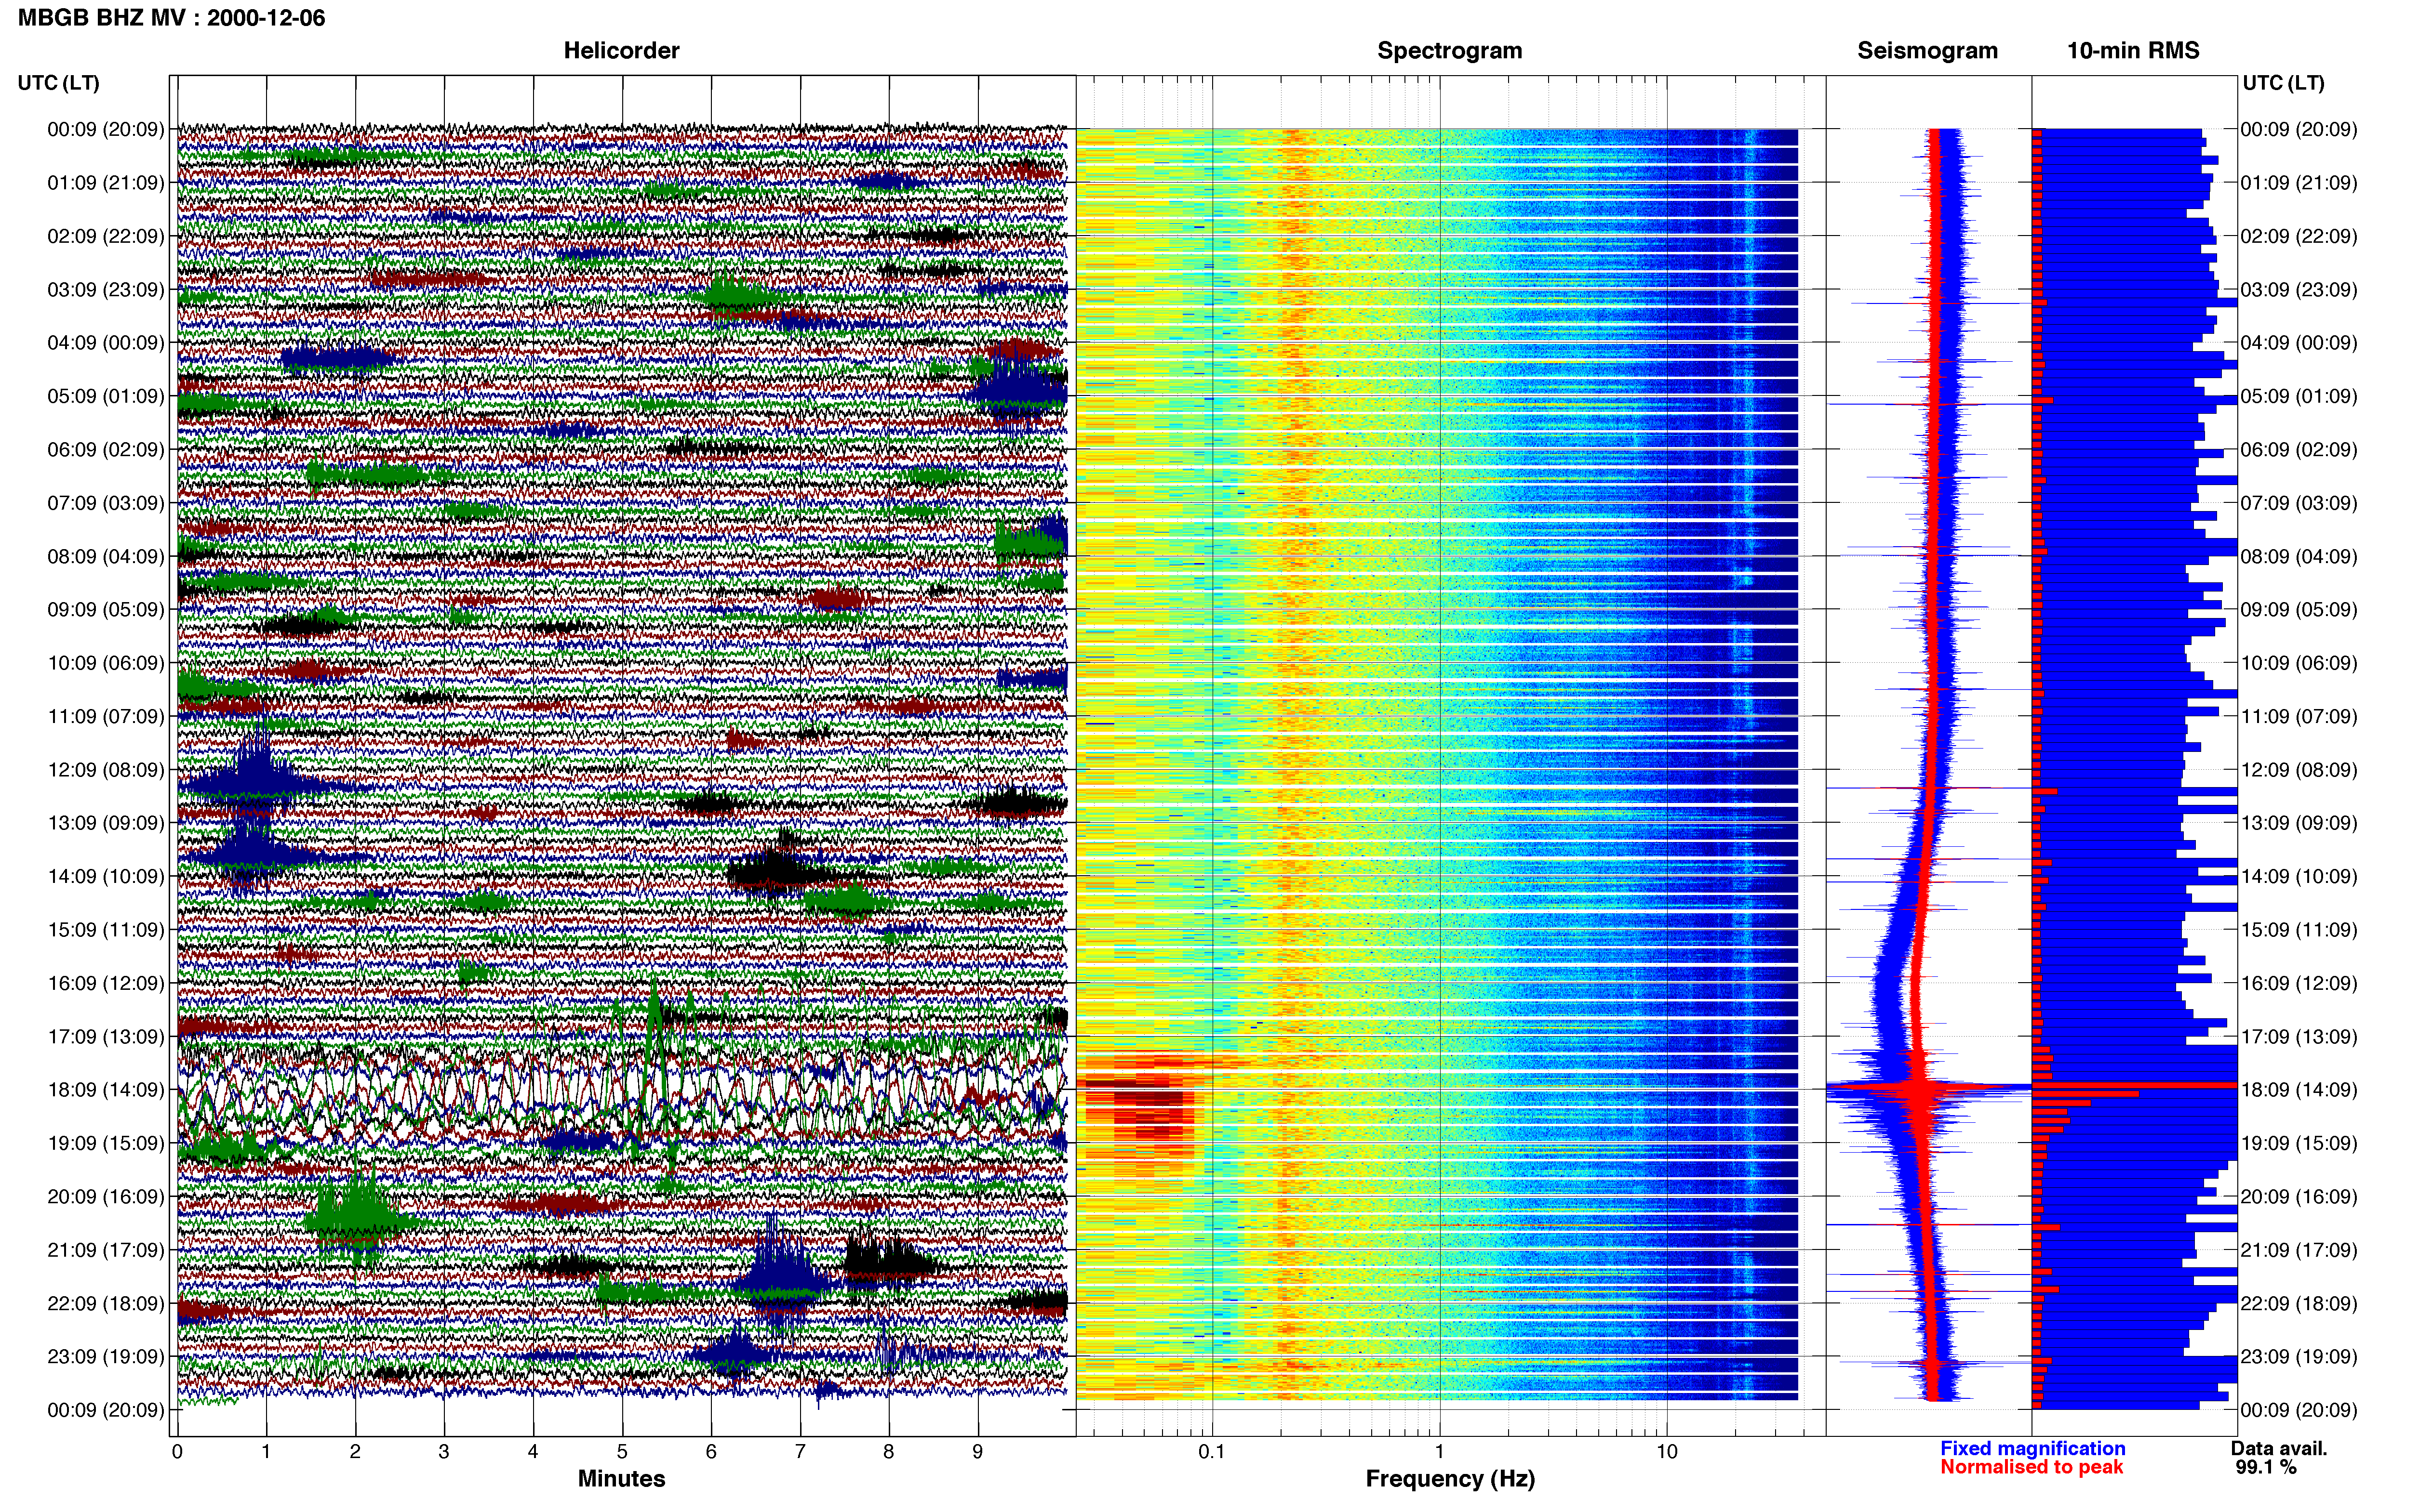The height and width of the screenshot is (1512, 2419).
Task: Click right time label '22:09 (18:09)'
Action: [2298, 1303]
